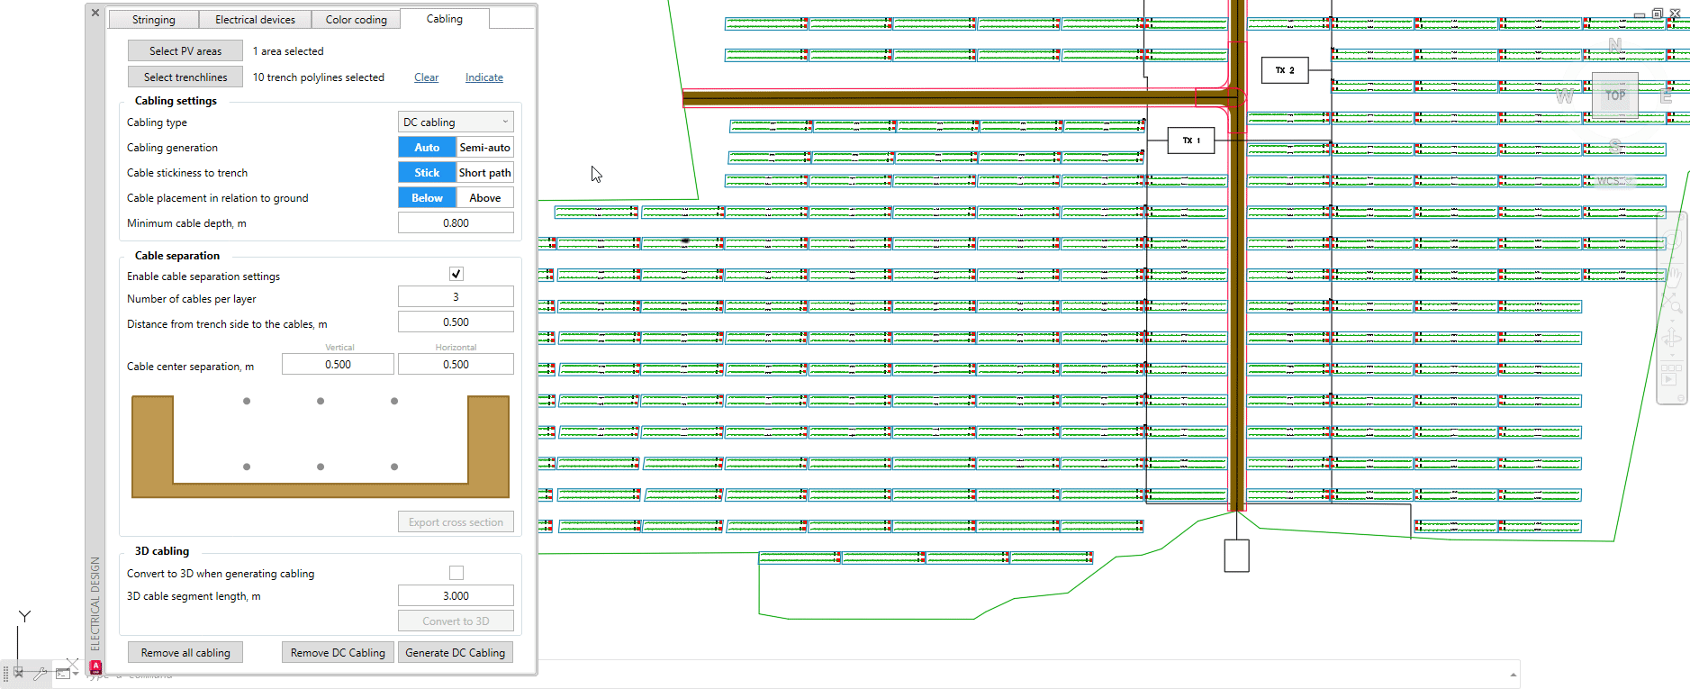Screen dimensions: 1690x689
Task: Uncheck Enable cable separation settings
Action: 456,274
